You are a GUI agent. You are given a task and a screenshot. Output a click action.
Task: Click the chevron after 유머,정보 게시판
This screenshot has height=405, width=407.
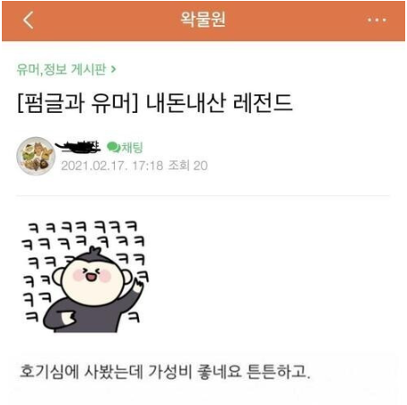tap(113, 69)
